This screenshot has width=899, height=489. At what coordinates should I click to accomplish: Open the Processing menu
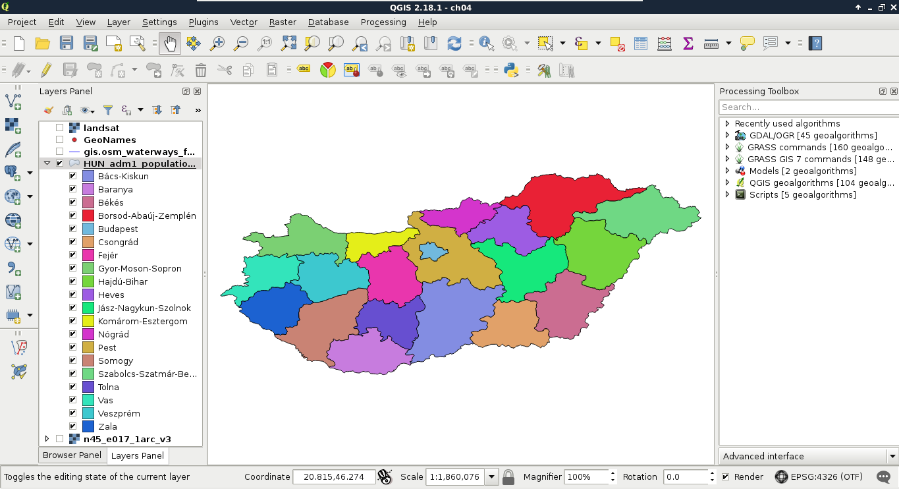(x=383, y=22)
